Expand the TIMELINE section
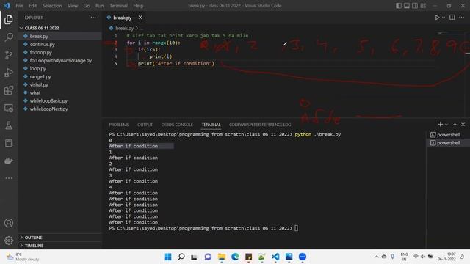 (x=34, y=246)
